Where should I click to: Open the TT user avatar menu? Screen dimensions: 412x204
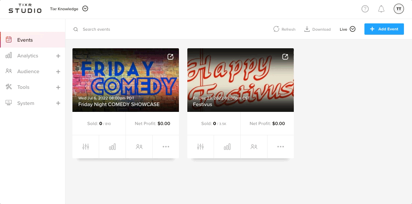click(398, 9)
